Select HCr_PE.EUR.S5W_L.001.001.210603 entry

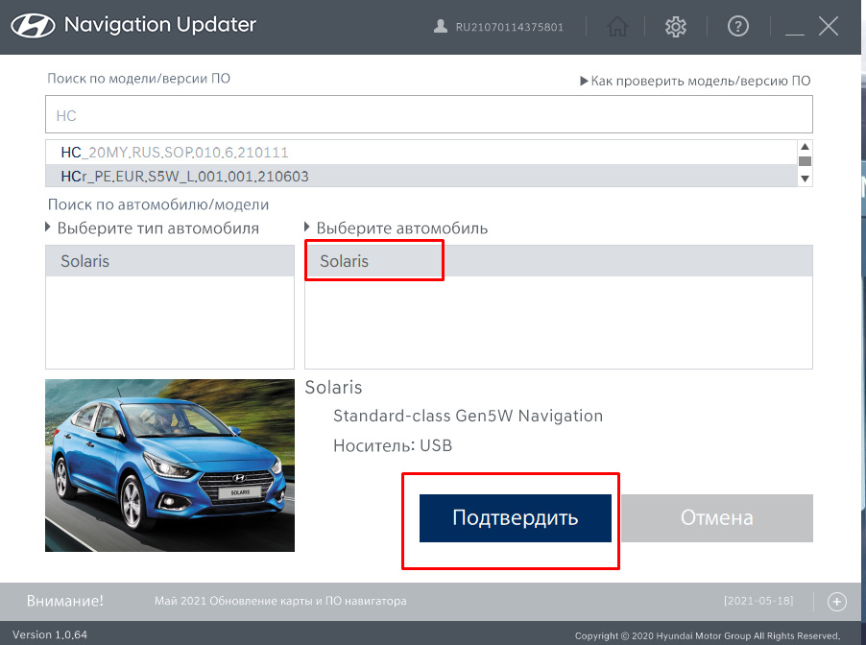pyautogui.click(x=421, y=177)
